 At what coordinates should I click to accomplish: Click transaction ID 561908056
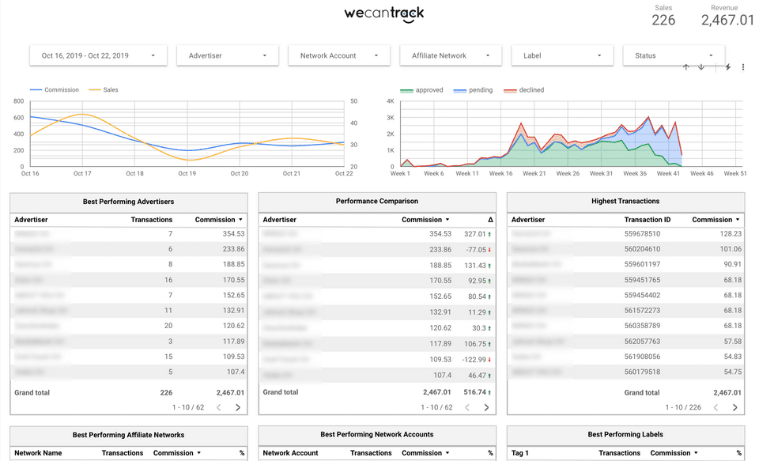pyautogui.click(x=642, y=357)
